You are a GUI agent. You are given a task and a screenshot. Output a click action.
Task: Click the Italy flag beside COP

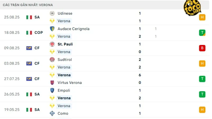coord(29,33)
